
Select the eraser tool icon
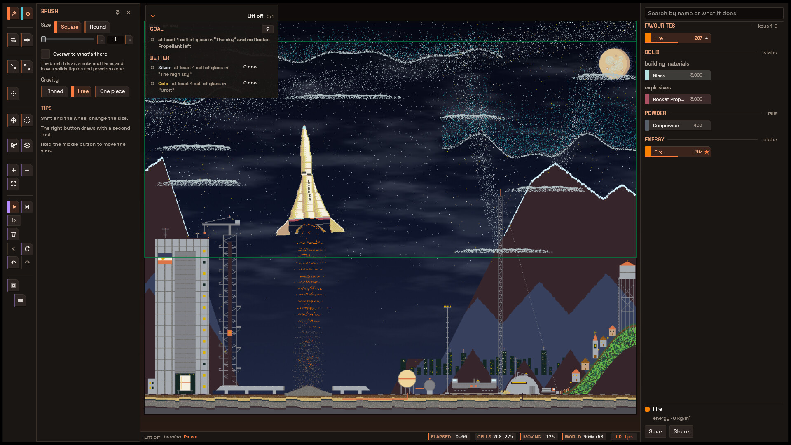tap(27, 14)
